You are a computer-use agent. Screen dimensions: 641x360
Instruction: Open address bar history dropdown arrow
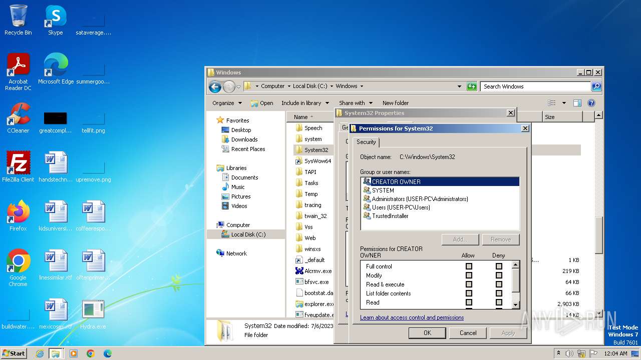(459, 86)
